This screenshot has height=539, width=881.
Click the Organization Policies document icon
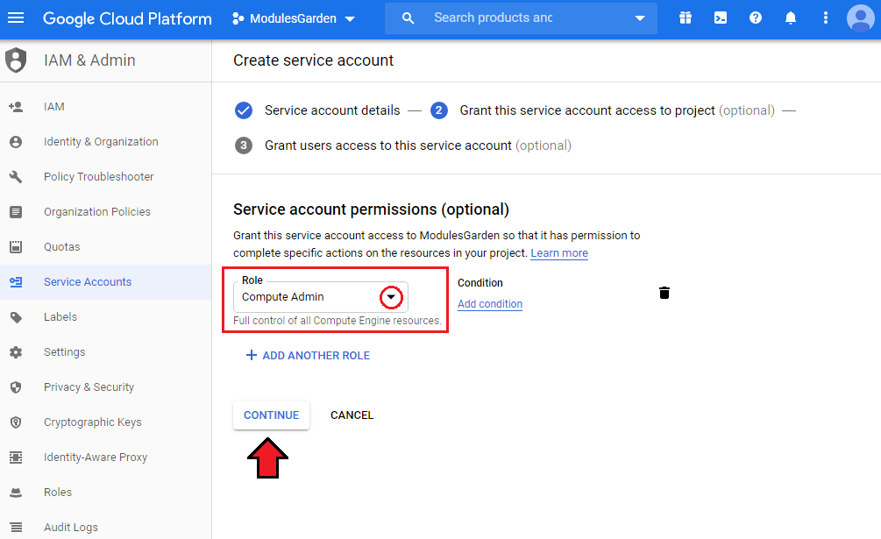coord(16,212)
